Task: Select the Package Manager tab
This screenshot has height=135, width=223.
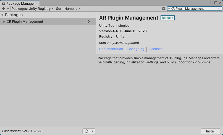Action: [20, 3]
